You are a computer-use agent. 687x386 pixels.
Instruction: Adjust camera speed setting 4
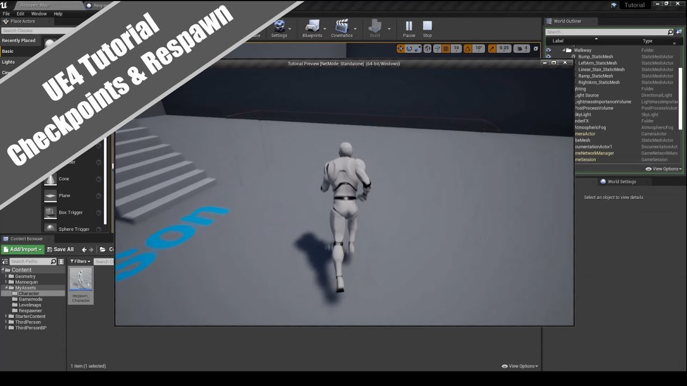point(522,48)
